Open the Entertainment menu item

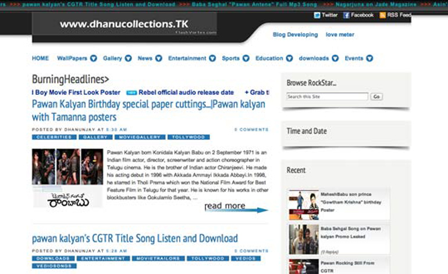(x=187, y=58)
